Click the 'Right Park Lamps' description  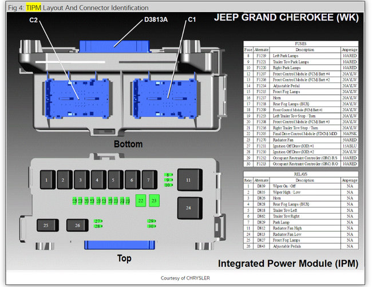[287, 68]
